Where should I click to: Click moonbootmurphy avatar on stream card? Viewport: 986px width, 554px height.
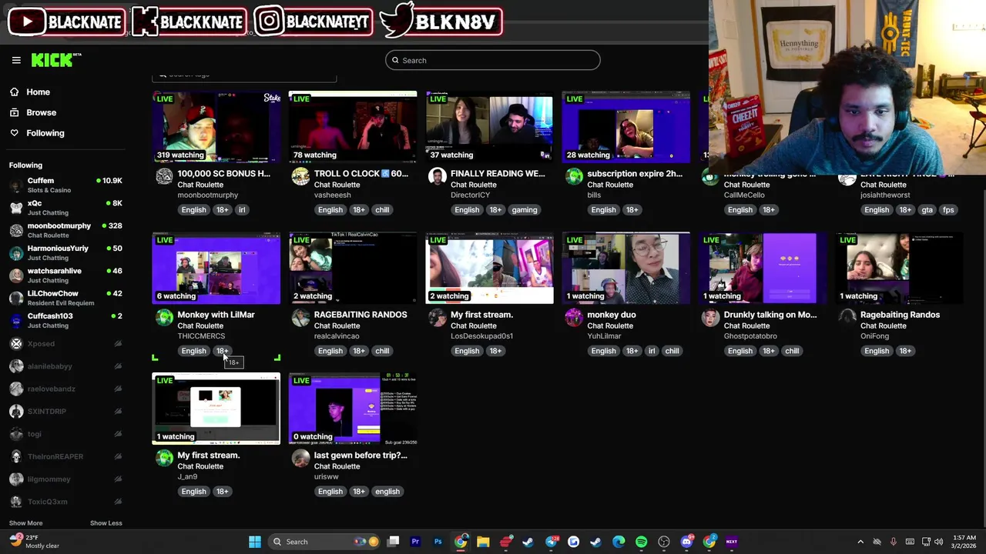click(164, 177)
